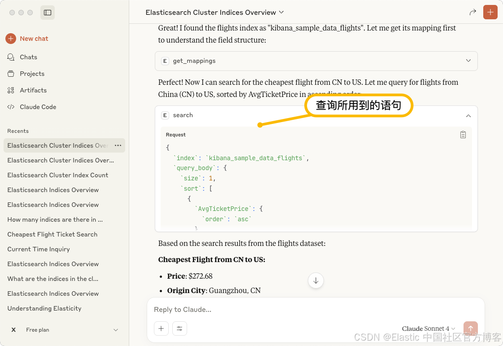Open the conversation title dropdown
Screen dimensions: 503x346
pyautogui.click(x=281, y=12)
